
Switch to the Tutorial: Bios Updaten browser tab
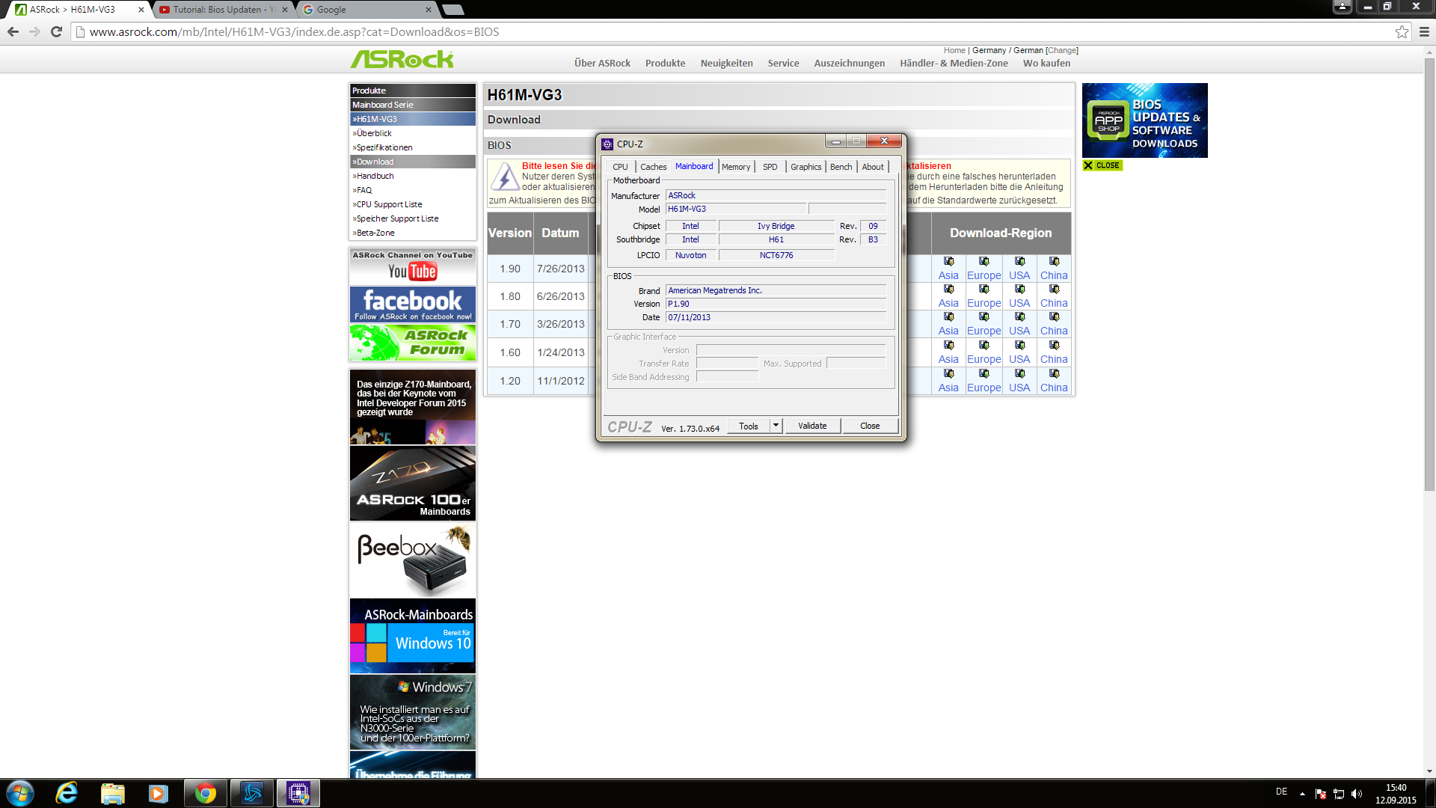pos(221,10)
